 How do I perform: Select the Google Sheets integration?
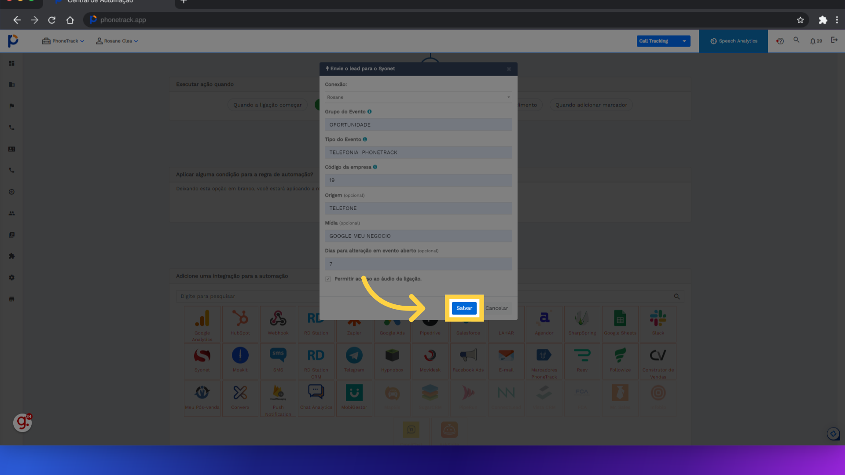click(x=620, y=324)
